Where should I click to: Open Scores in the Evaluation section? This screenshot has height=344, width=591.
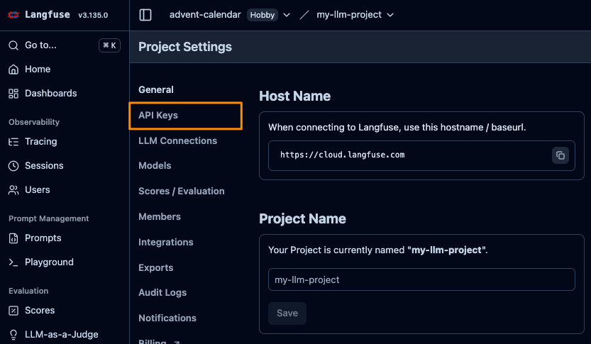coord(39,311)
